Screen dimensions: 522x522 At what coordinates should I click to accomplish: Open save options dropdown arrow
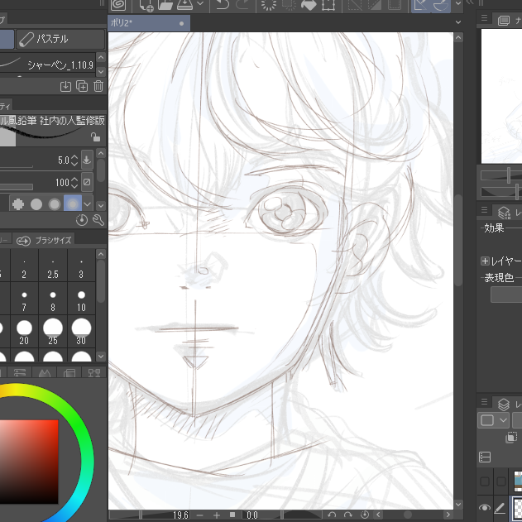coord(200,3)
